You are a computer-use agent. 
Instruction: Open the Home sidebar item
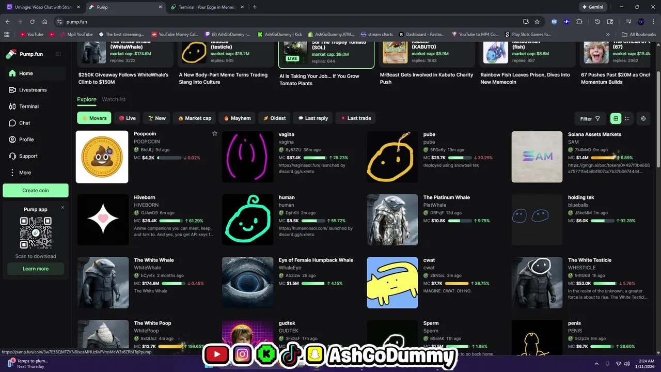35,73
